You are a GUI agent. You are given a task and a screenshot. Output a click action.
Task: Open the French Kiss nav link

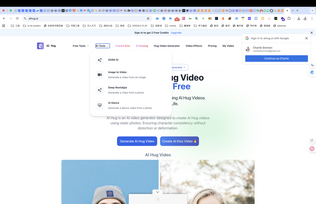[123, 46]
